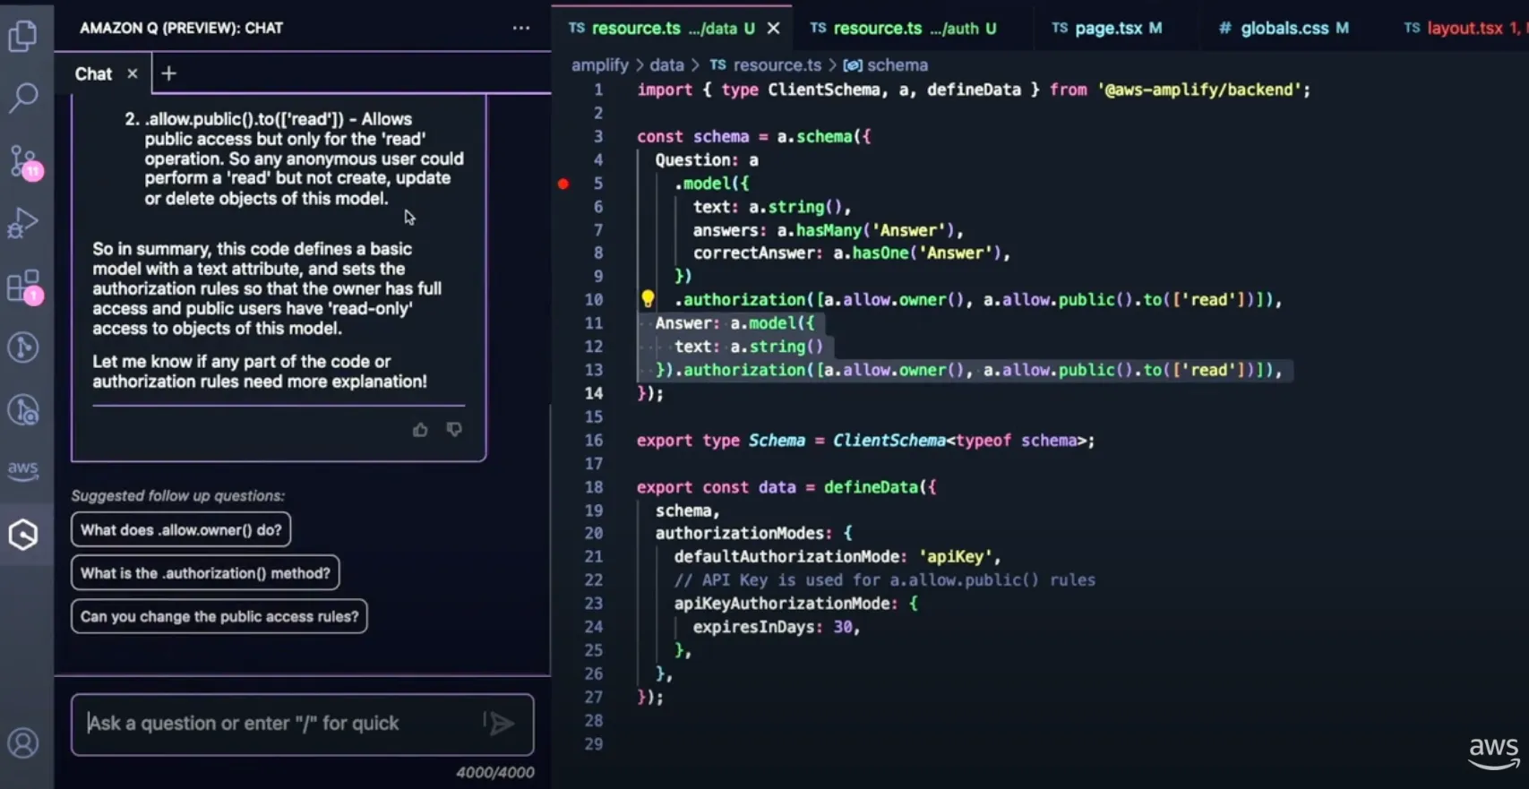Click the 'So in summary' paragraph in chat
The width and height of the screenshot is (1529, 789).
click(267, 288)
